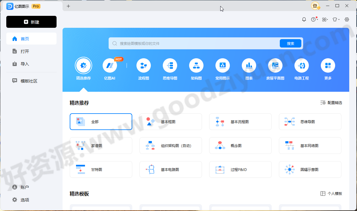
Task: Go to 模板社区 in the sidebar
Action: click(31, 81)
